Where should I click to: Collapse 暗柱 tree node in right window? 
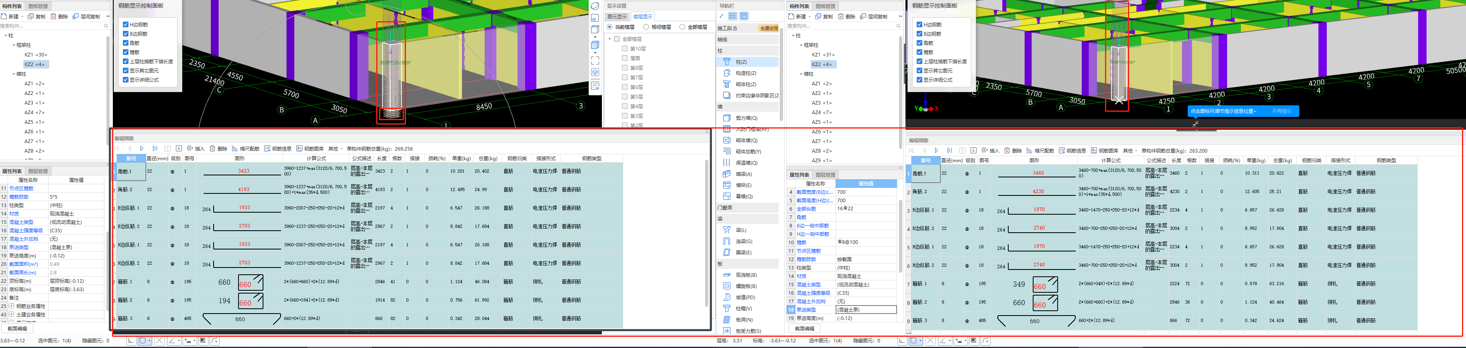point(801,74)
